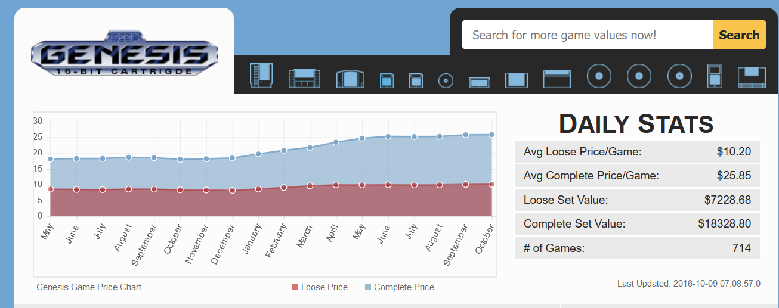Screen dimensions: 779x308
Task: Click the first May point on Loose Price line
Action: (x=51, y=189)
